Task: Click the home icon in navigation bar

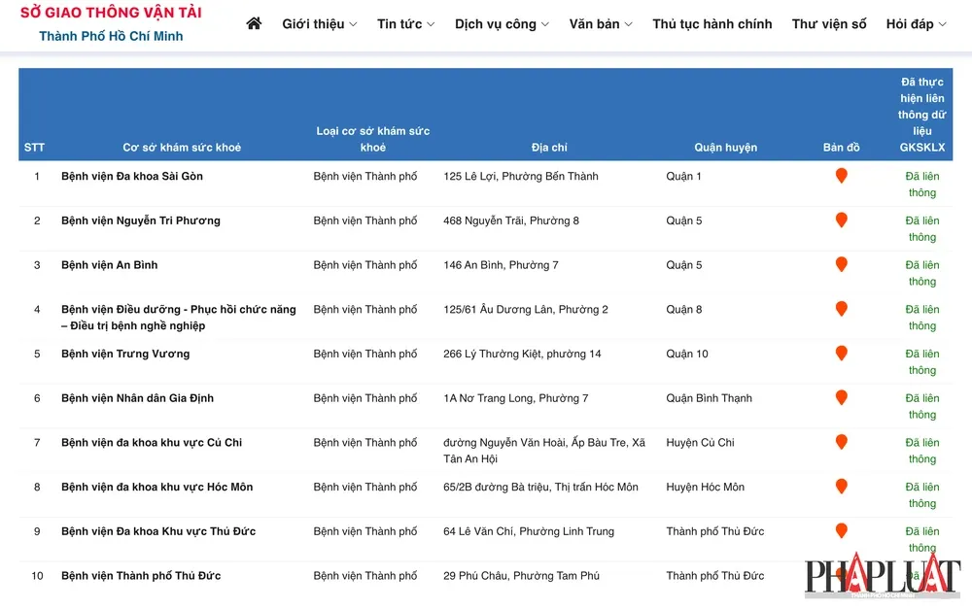Action: 254,23
